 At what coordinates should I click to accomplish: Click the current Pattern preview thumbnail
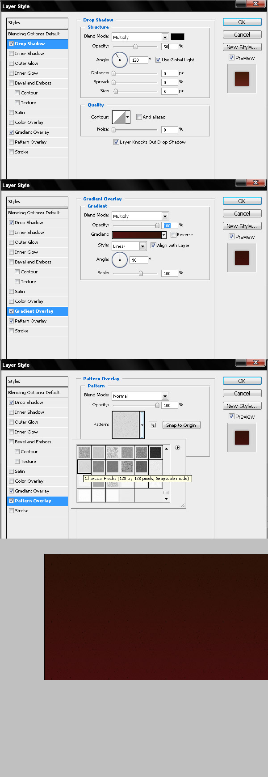tap(126, 425)
